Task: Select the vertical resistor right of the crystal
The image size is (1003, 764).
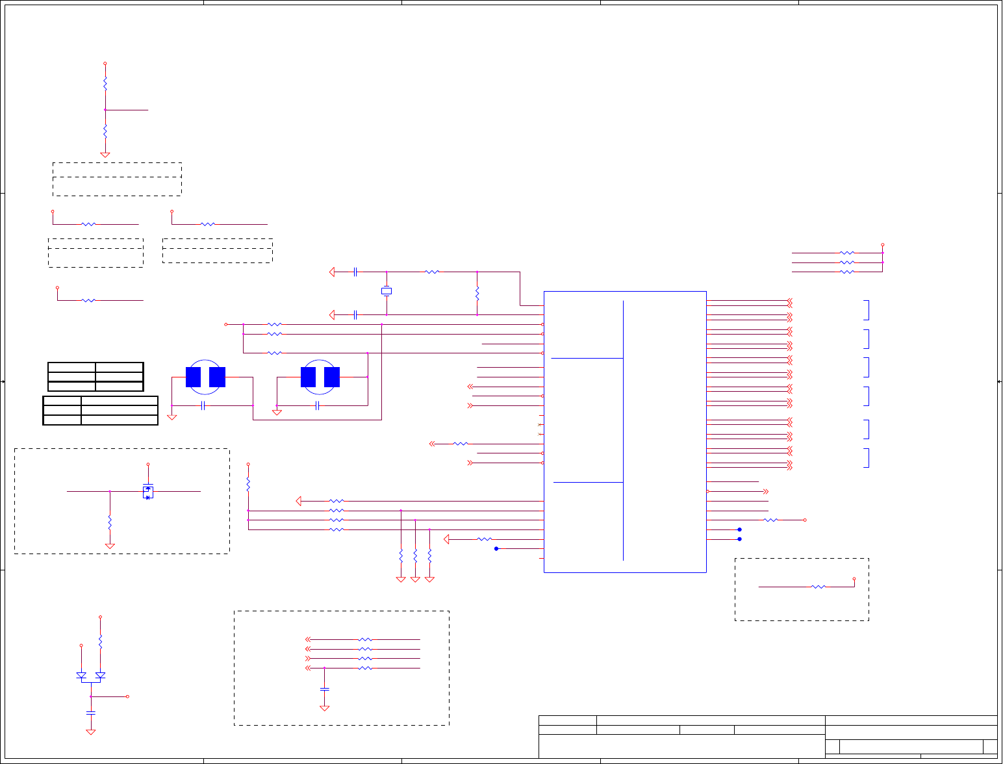Action: (x=477, y=293)
